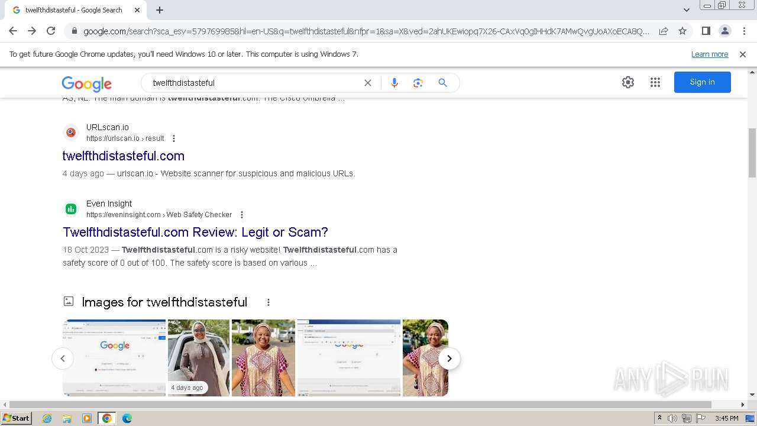The height and width of the screenshot is (426, 757).
Task: Go forward in browser history
Action: point(32,31)
